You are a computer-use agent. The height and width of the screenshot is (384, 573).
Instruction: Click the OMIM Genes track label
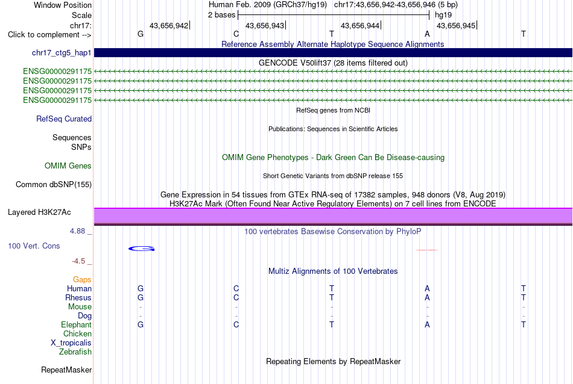(x=68, y=166)
